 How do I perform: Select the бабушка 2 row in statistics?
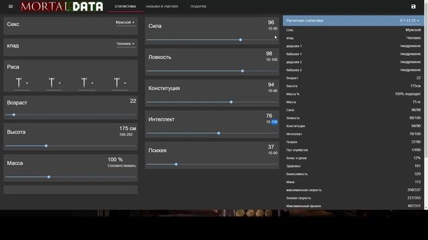pyautogui.click(x=353, y=70)
